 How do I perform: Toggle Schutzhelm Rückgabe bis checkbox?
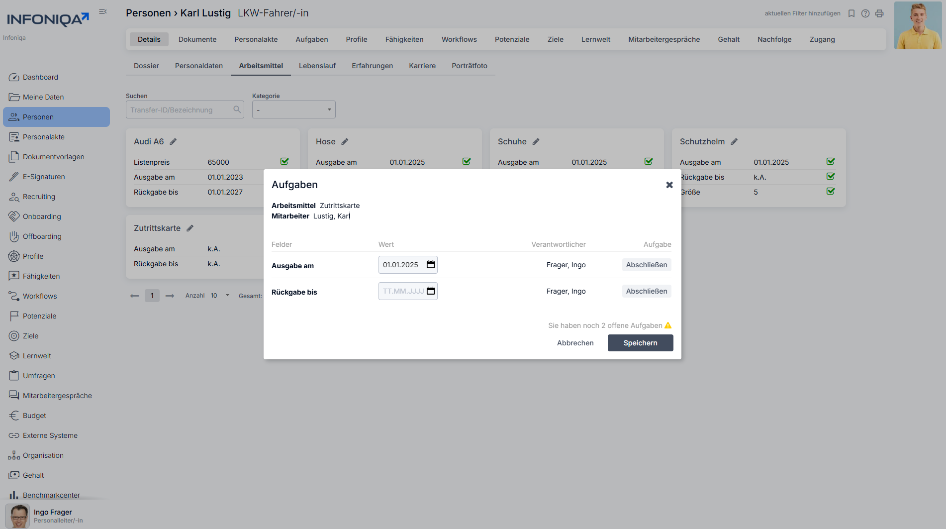[831, 176]
